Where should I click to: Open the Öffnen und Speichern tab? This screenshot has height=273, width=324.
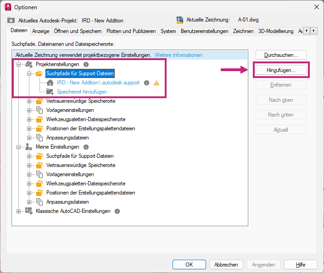78,31
